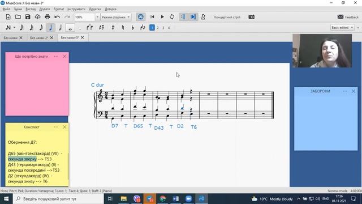Open Windows Start menu
362x204 pixels.
pyautogui.click(x=6, y=199)
